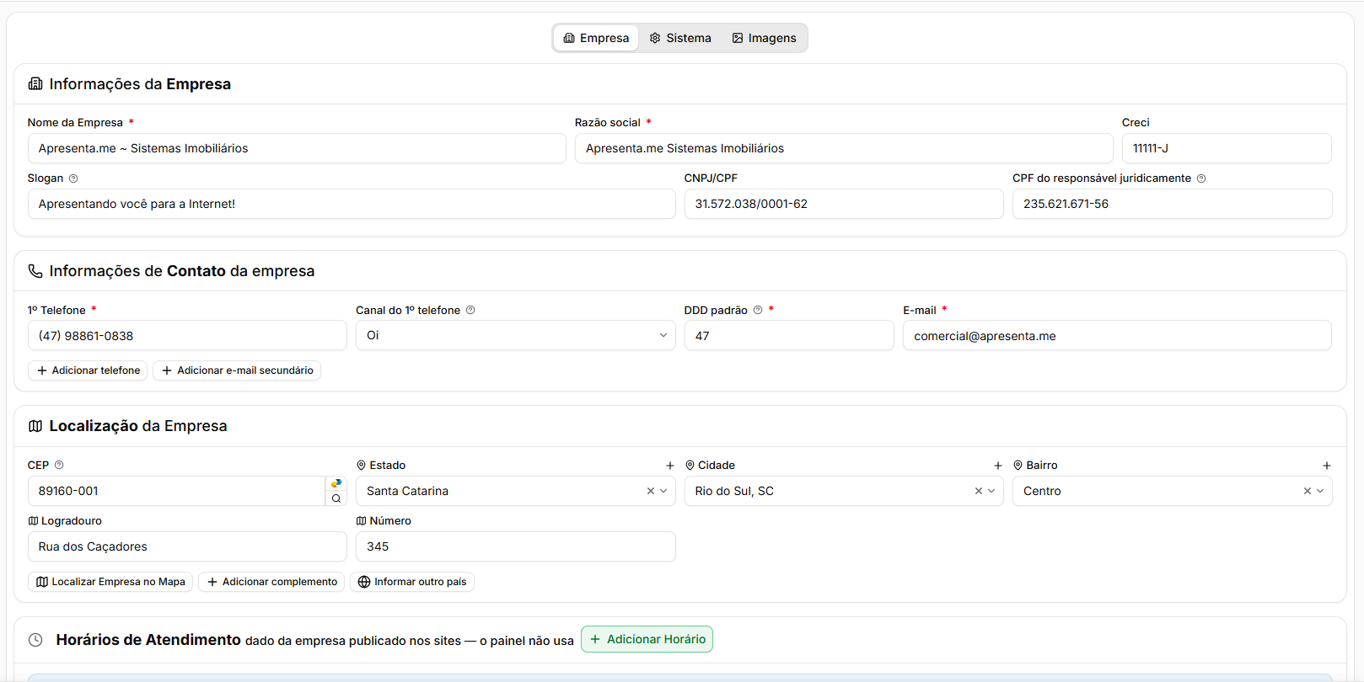Expand the Estado dropdown chevron

point(663,491)
